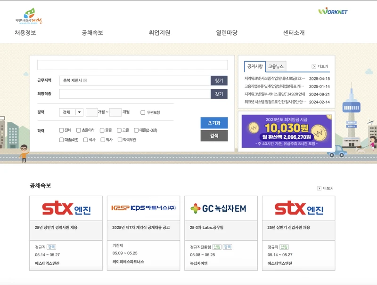Switch to the 고용뉴스 tab
The width and height of the screenshot is (377, 285).
pos(277,66)
